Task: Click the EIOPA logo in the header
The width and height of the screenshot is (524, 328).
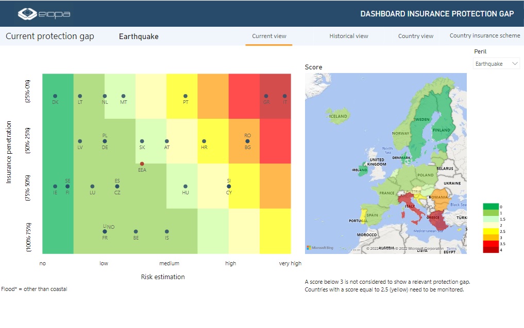Action: [x=44, y=14]
